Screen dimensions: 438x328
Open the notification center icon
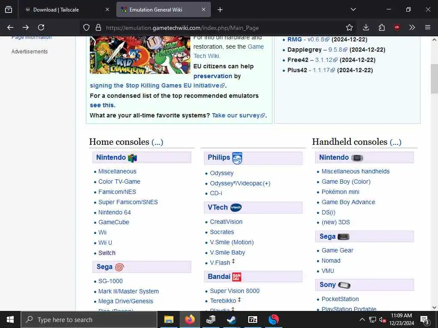(x=425, y=320)
